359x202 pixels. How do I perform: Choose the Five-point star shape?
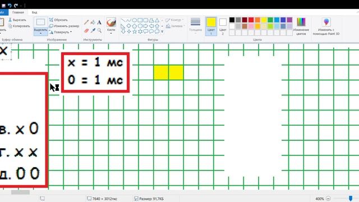[135, 31]
